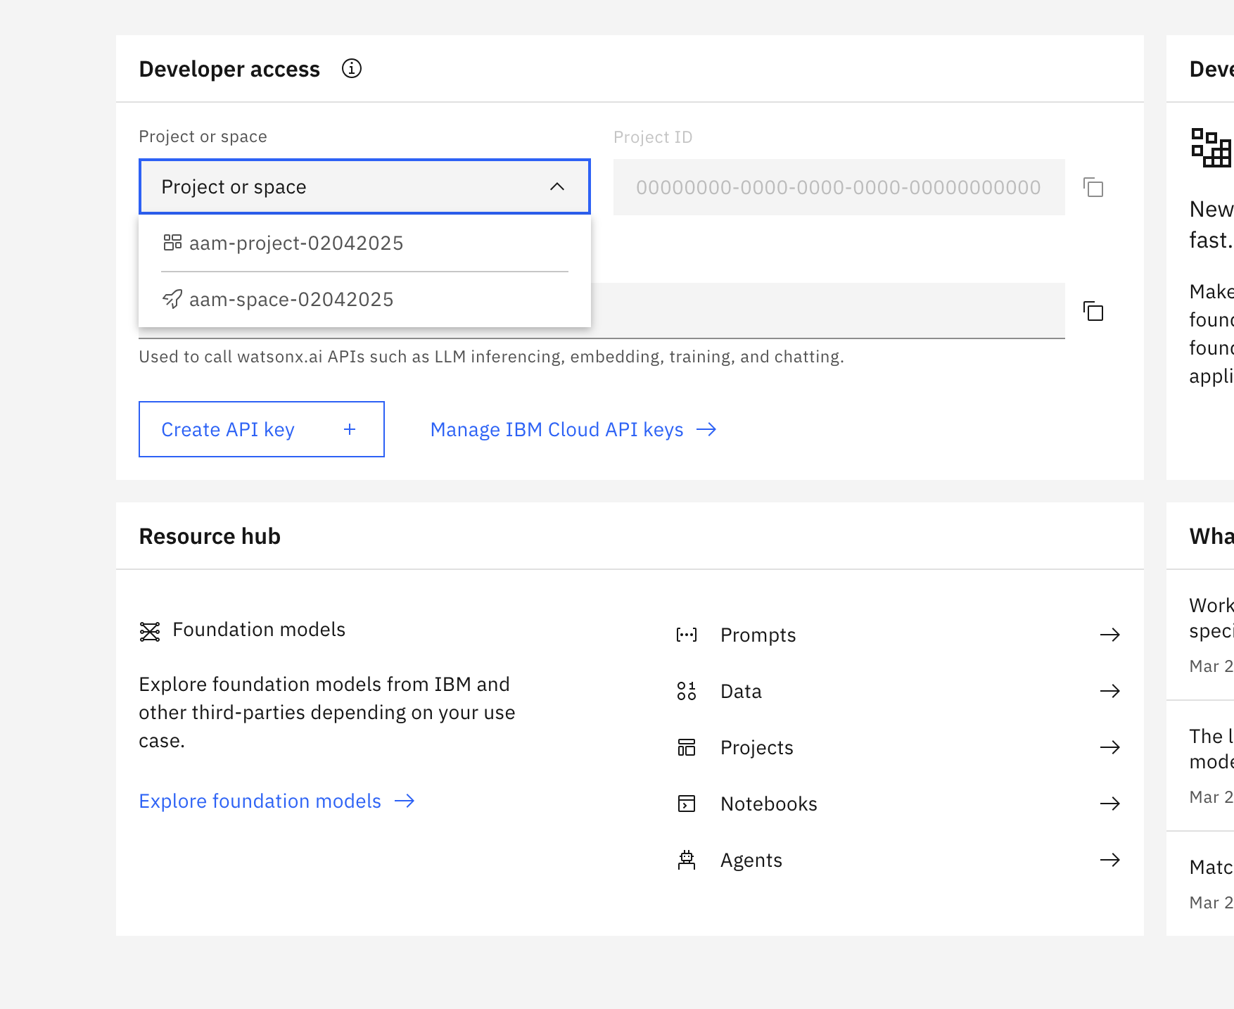Open Agents in the Resource hub

point(751,860)
